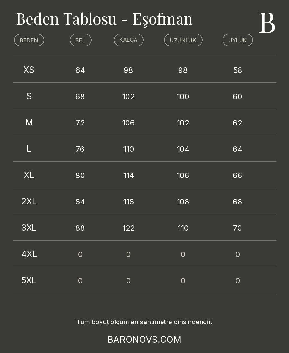
Task: Click the L size row label
Action: [x=29, y=149]
